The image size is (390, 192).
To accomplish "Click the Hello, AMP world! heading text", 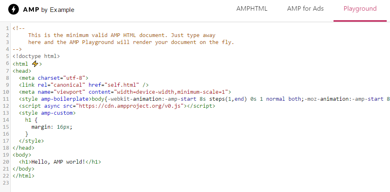I will (x=58, y=162).
